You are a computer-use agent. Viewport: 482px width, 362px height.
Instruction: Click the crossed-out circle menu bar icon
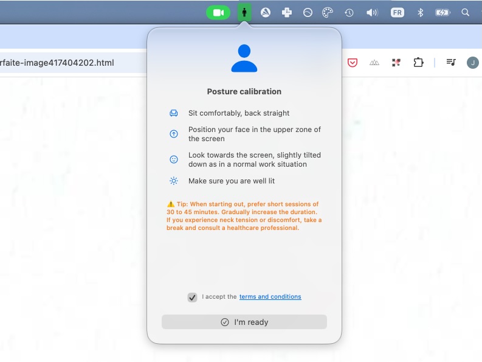(266, 13)
